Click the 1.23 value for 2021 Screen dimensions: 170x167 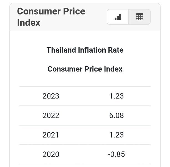pyautogui.click(x=116, y=135)
